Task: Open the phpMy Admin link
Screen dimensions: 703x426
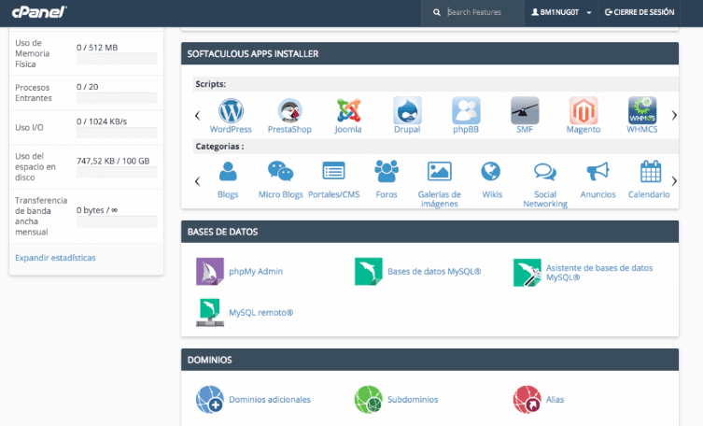Action: pos(256,271)
